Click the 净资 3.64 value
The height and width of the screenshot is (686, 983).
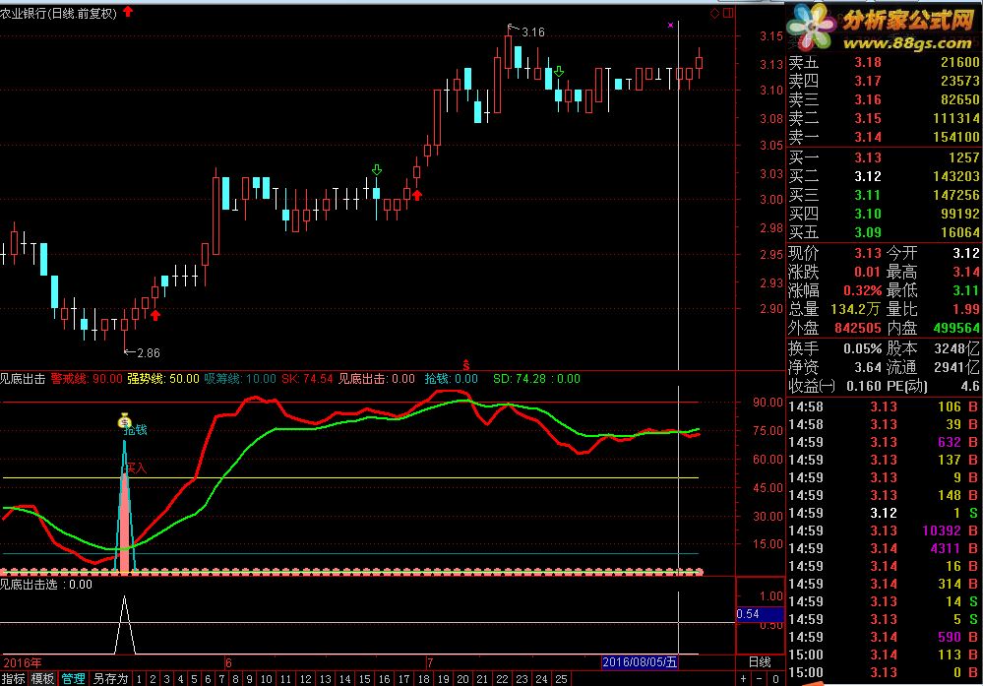pos(868,367)
